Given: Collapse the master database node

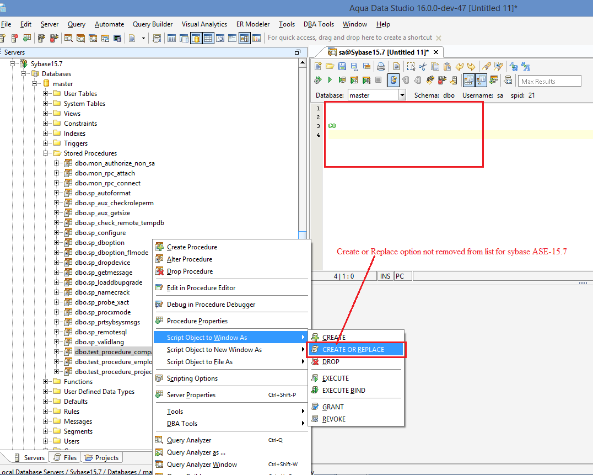Looking at the screenshot, I should (34, 84).
